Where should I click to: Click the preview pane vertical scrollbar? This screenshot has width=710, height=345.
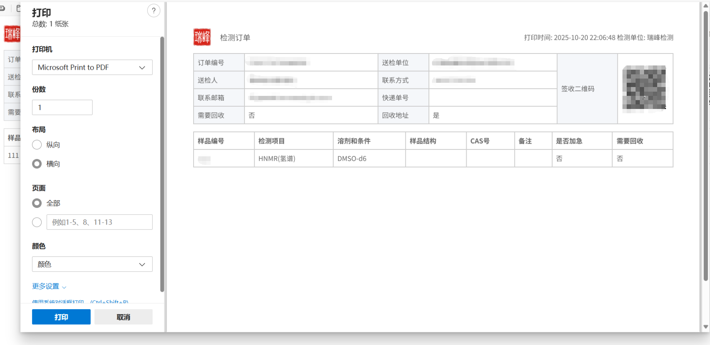(706, 146)
